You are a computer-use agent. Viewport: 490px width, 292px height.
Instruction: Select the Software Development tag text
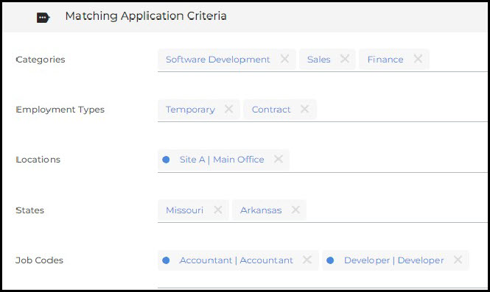218,60
